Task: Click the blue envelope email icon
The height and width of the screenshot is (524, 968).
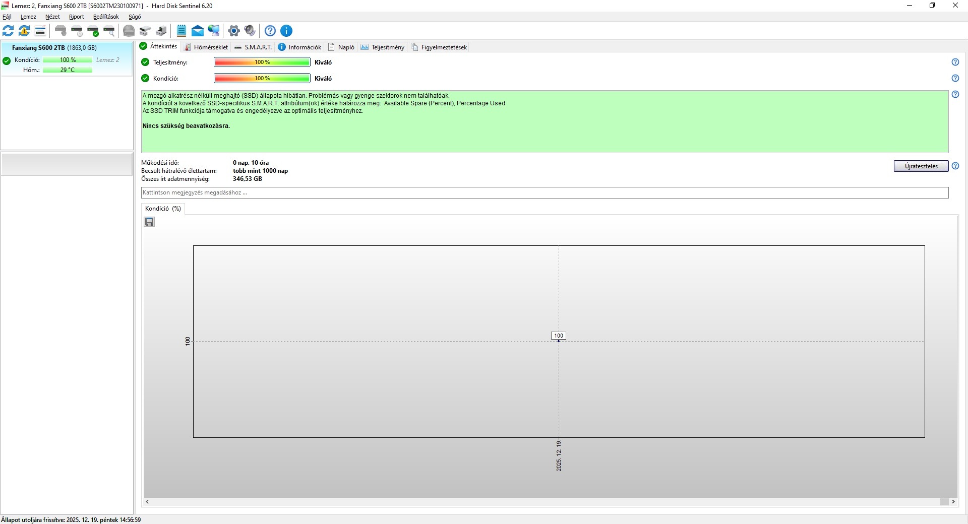Action: pyautogui.click(x=198, y=31)
